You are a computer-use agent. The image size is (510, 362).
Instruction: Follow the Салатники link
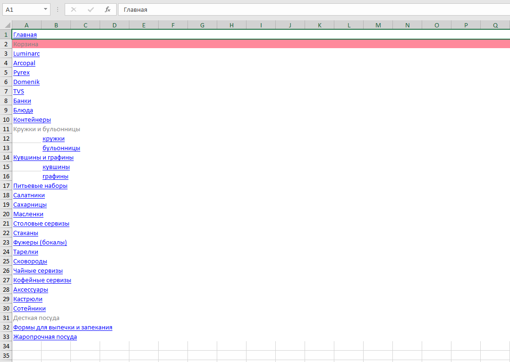(29, 195)
